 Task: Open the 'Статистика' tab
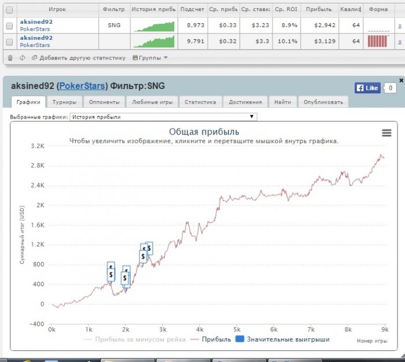pyautogui.click(x=200, y=102)
